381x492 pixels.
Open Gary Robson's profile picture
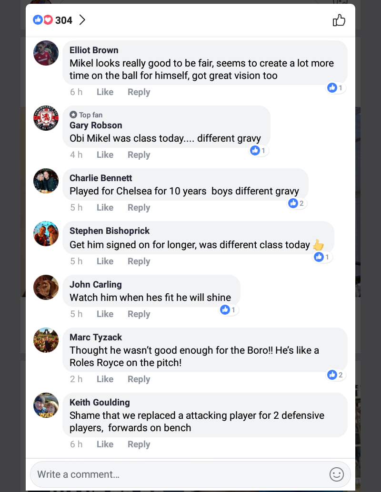(46, 118)
